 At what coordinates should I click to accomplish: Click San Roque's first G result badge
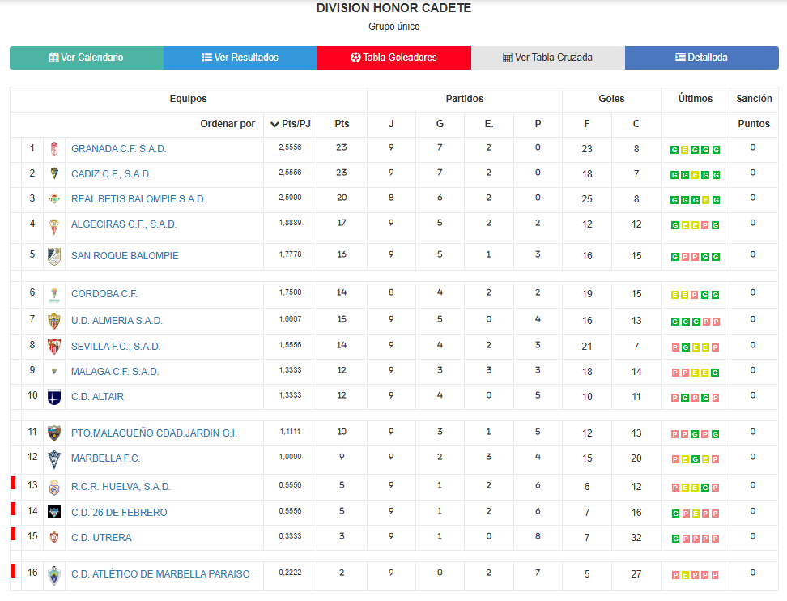(675, 257)
